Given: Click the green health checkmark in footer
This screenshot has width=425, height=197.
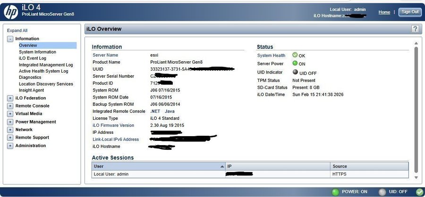Looking at the screenshot, I should (419, 192).
